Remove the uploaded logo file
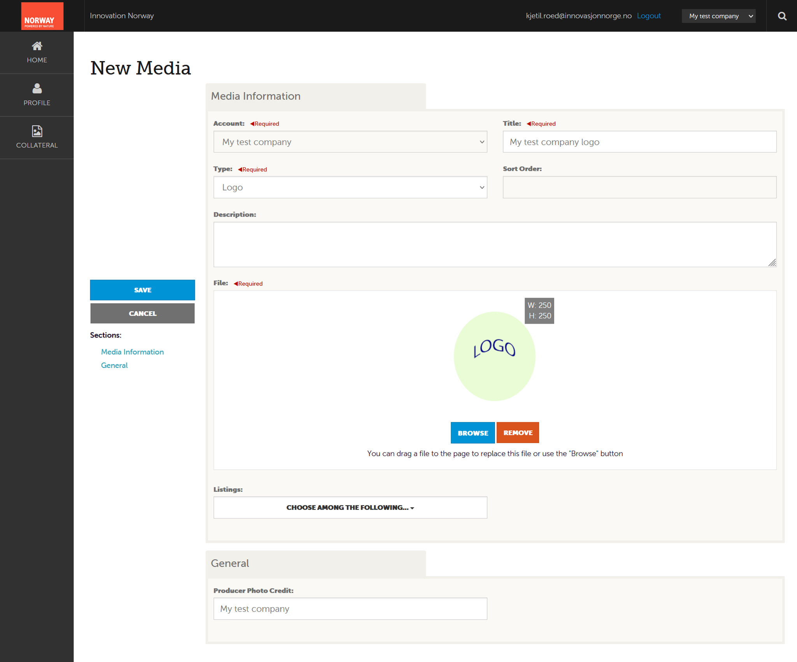 pyautogui.click(x=518, y=433)
